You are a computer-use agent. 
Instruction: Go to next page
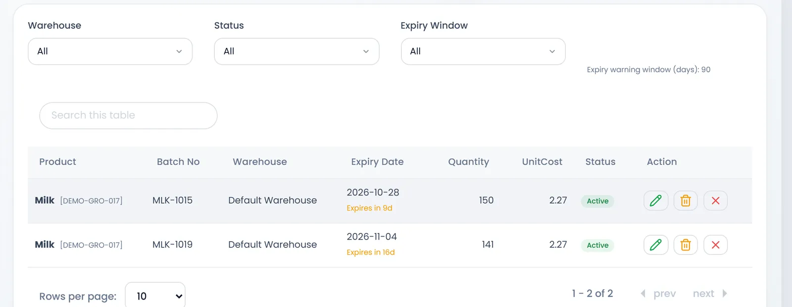(x=710, y=294)
